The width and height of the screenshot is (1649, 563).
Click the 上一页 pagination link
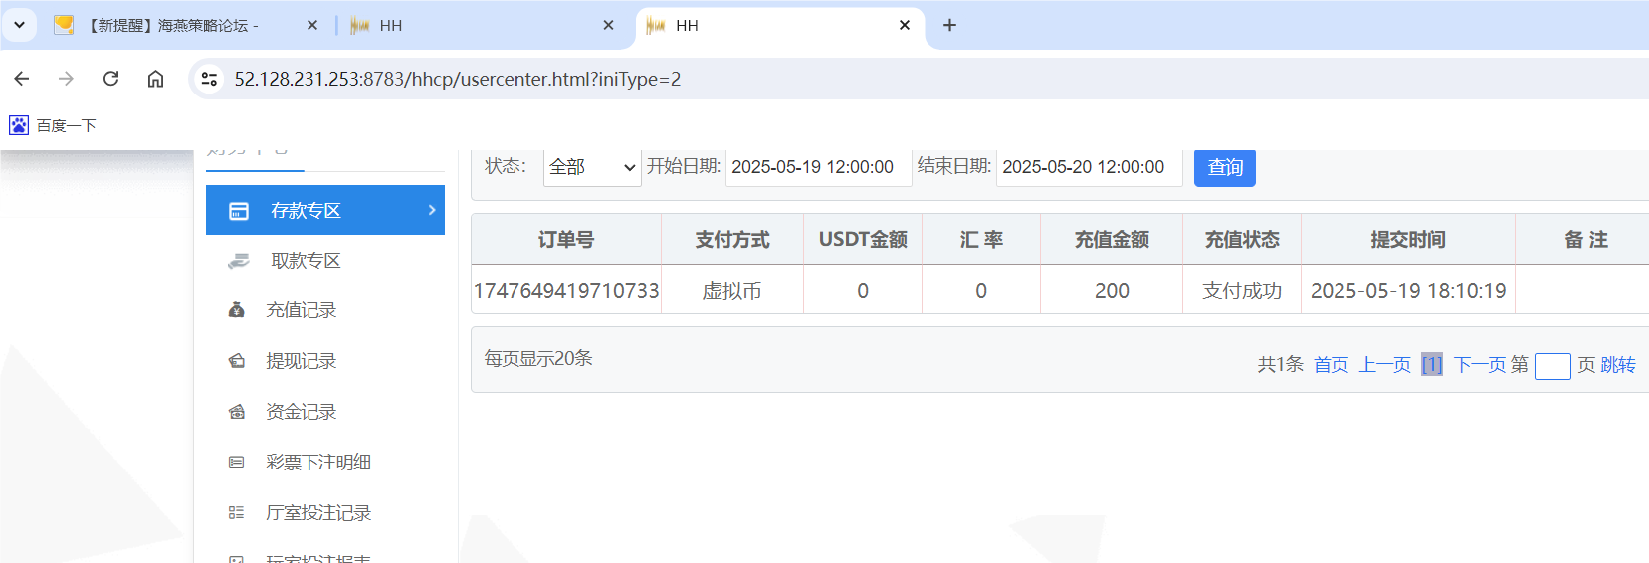(1385, 365)
